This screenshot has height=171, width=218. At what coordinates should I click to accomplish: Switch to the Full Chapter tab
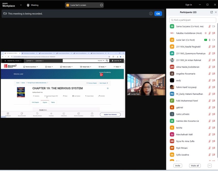pyautogui.click(x=35, y=102)
